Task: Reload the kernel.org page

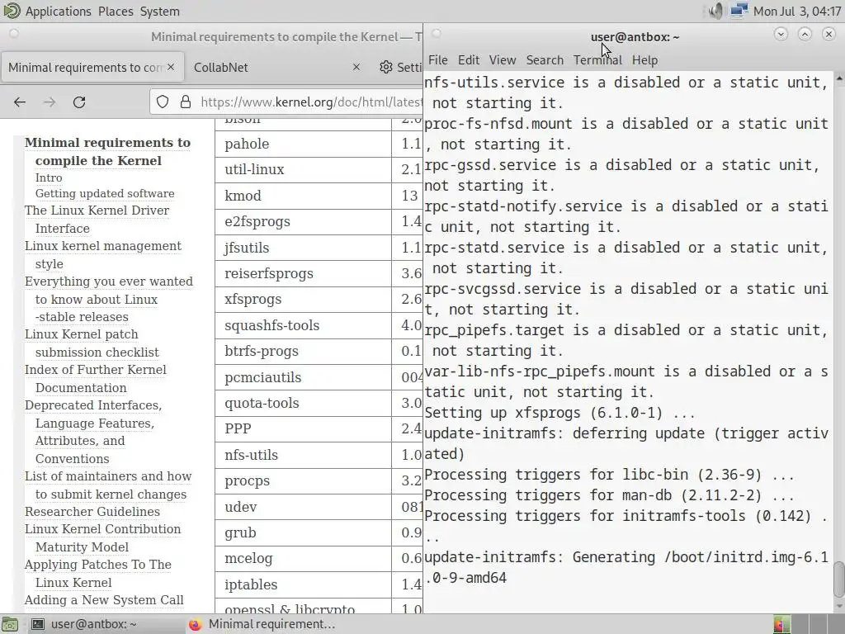Action: click(x=79, y=102)
